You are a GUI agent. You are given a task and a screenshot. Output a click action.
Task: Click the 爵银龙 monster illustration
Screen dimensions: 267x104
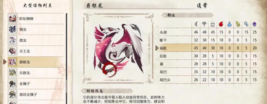click(x=118, y=50)
